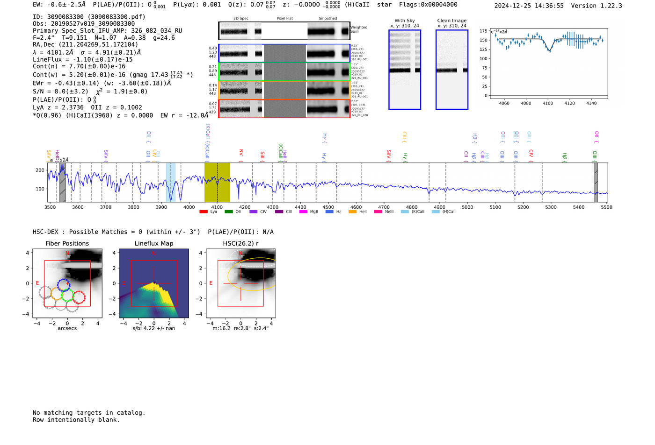Click the Gaussian line-fit plot

(x=548, y=64)
